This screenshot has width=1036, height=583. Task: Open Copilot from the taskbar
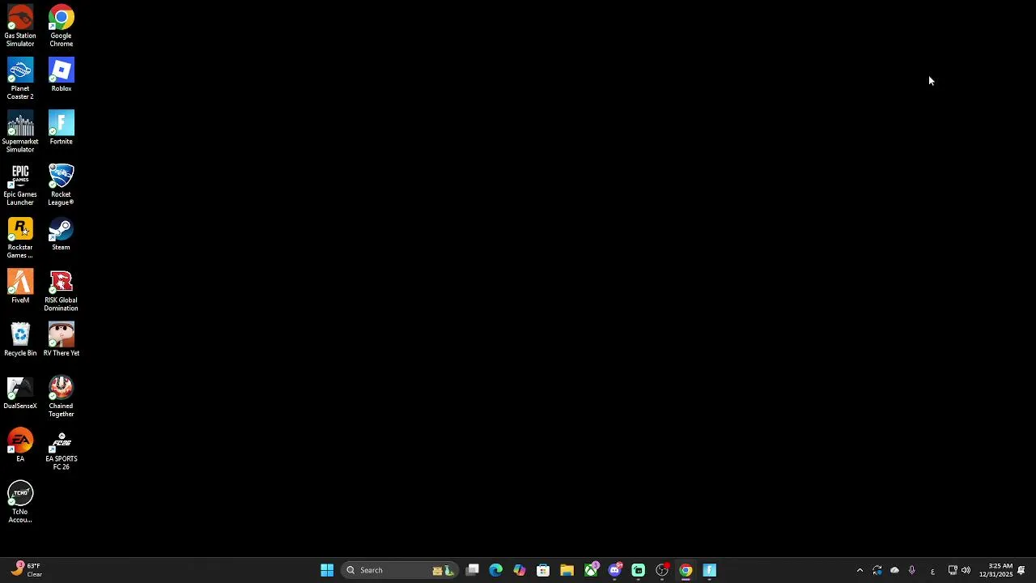click(x=520, y=570)
